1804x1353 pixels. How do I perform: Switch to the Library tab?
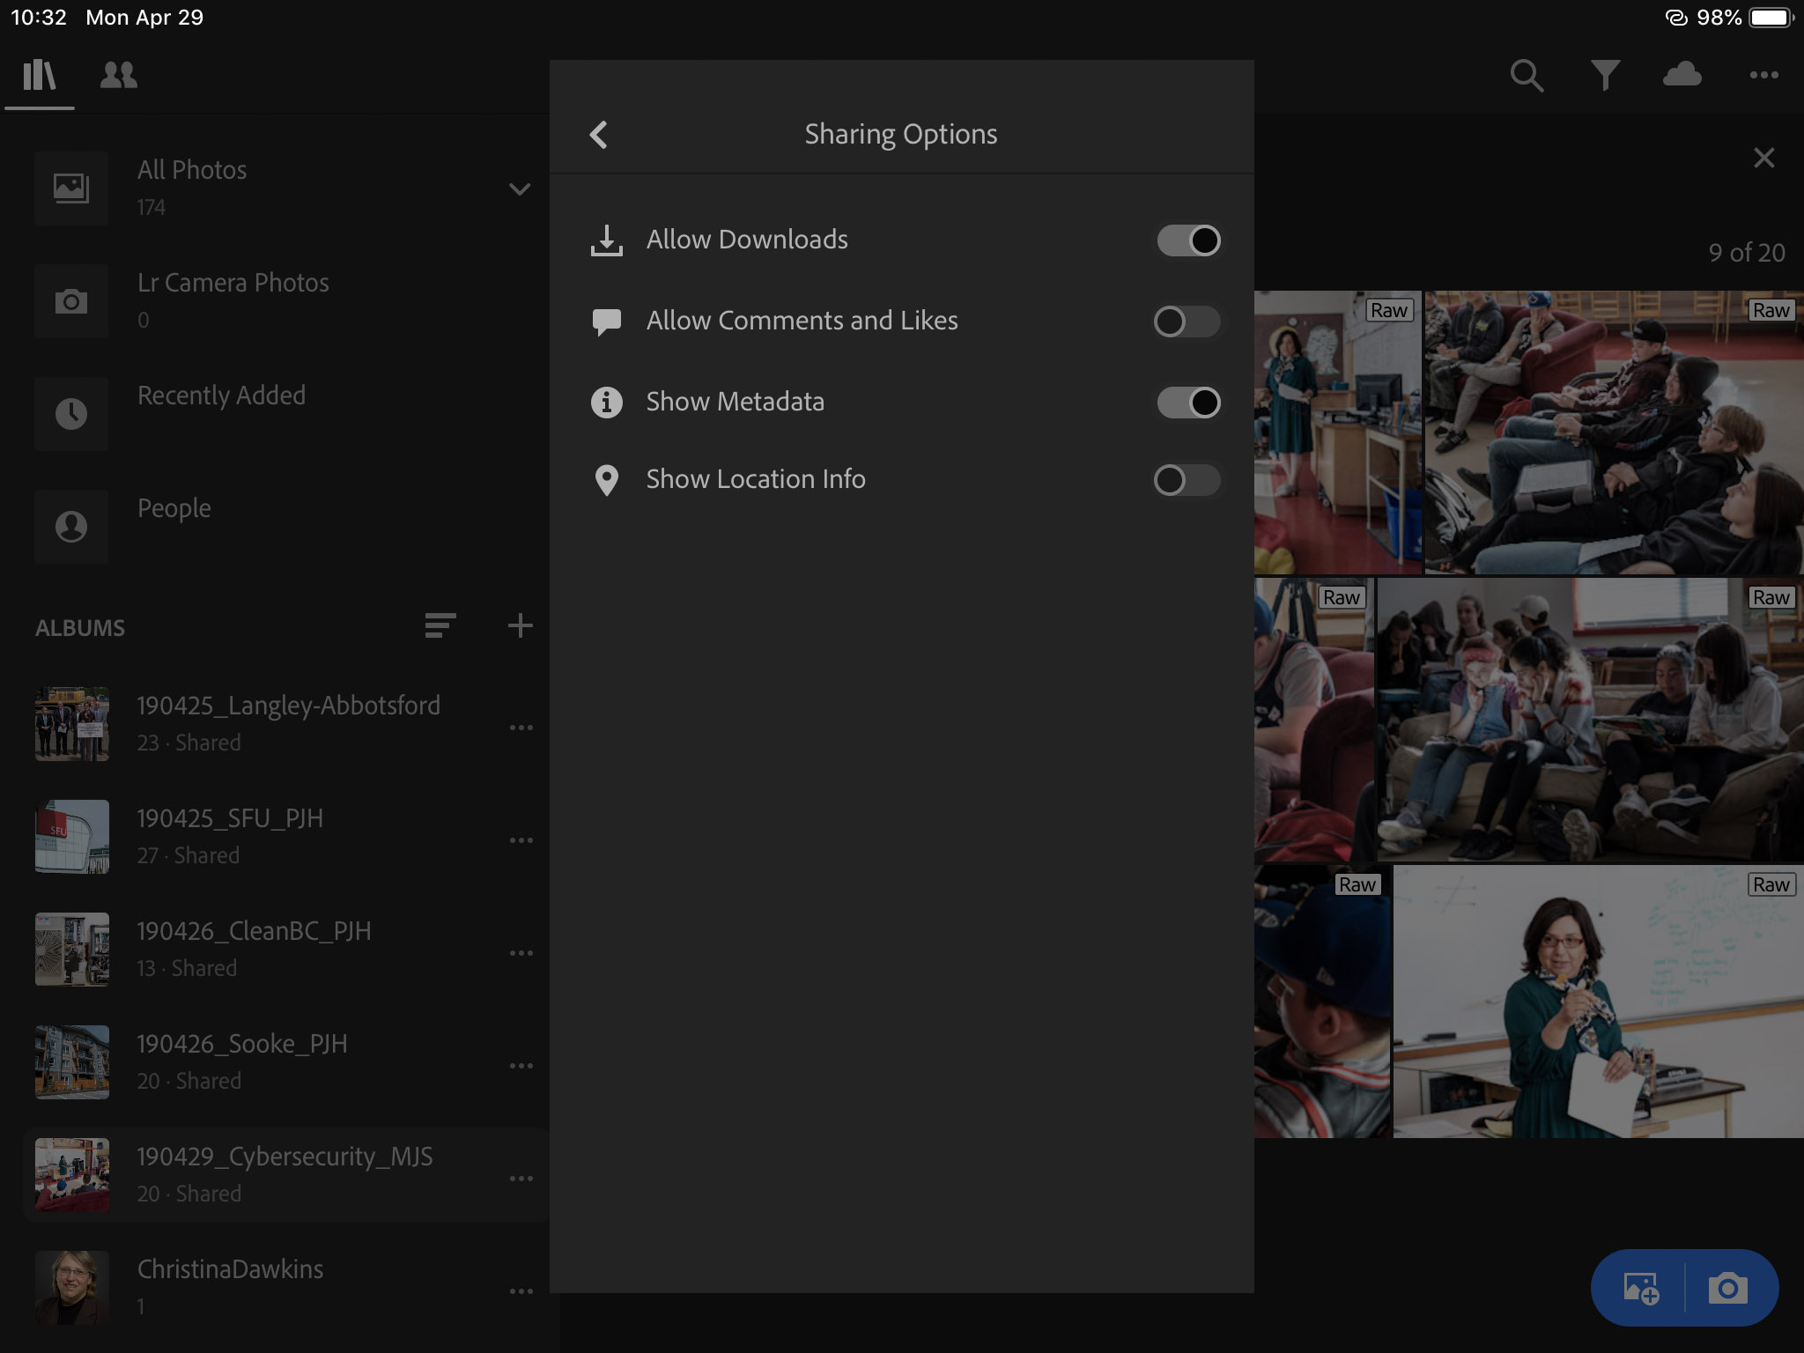tap(40, 76)
